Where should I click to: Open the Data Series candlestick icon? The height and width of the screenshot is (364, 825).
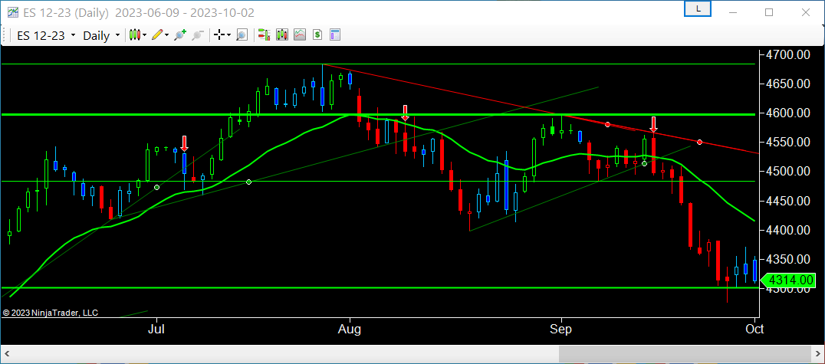(282, 35)
